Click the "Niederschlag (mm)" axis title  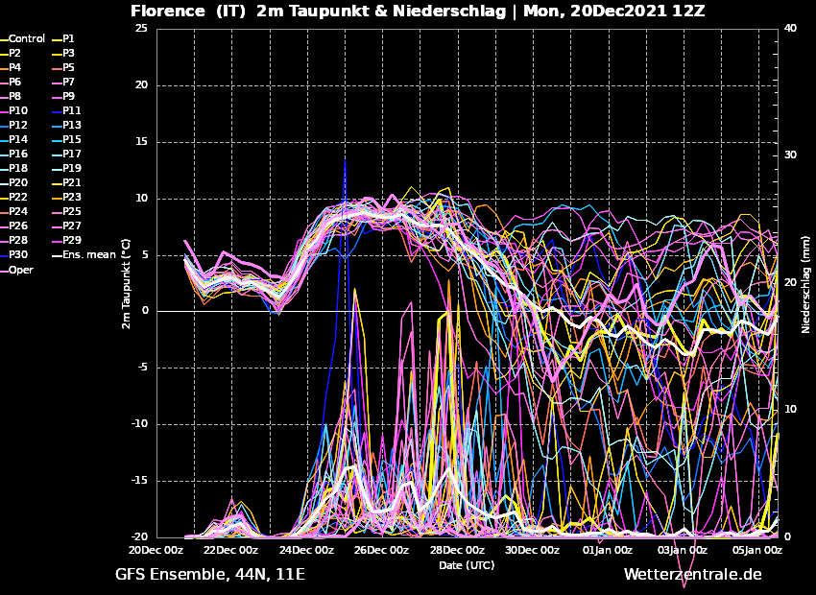pyautogui.click(x=805, y=285)
